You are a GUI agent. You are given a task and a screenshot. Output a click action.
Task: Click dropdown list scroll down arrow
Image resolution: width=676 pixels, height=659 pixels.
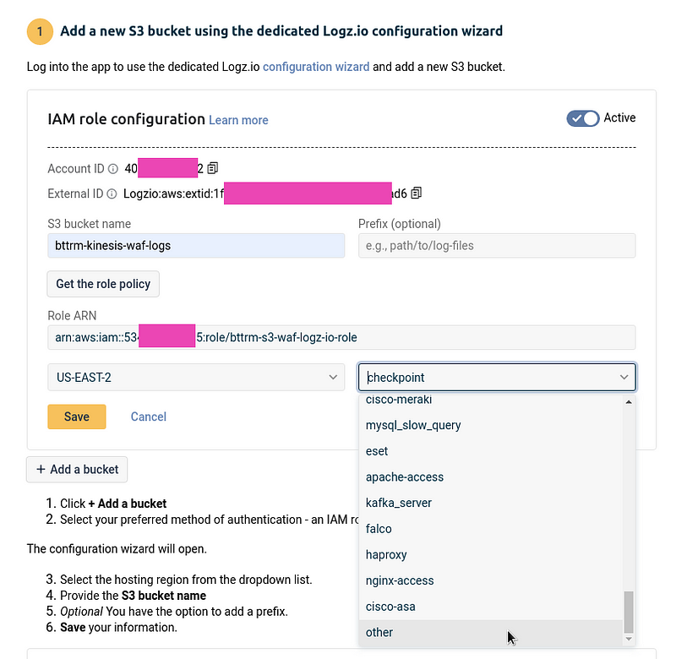click(x=629, y=639)
